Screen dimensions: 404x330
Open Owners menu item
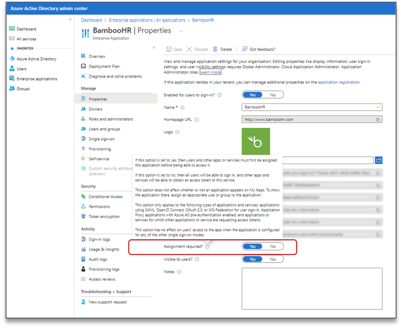pyautogui.click(x=95, y=109)
